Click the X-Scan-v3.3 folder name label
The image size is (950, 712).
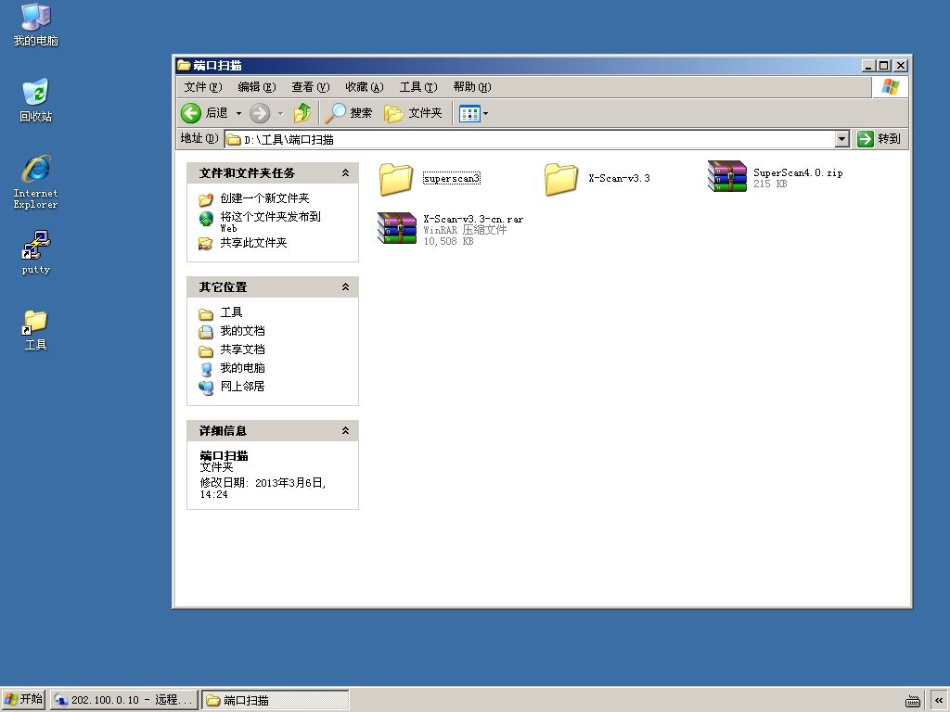619,178
